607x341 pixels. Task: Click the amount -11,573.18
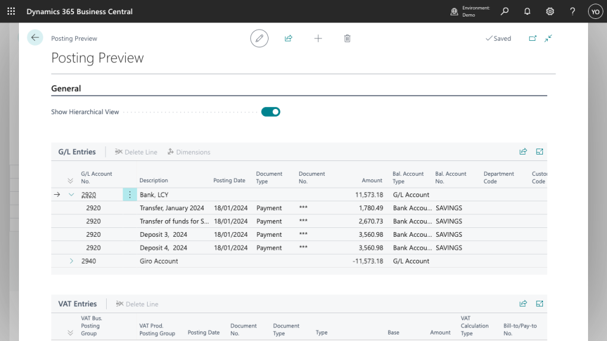click(x=368, y=261)
